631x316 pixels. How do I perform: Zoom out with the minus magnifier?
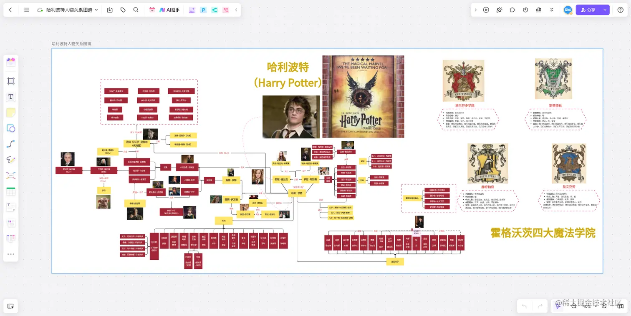(x=574, y=306)
